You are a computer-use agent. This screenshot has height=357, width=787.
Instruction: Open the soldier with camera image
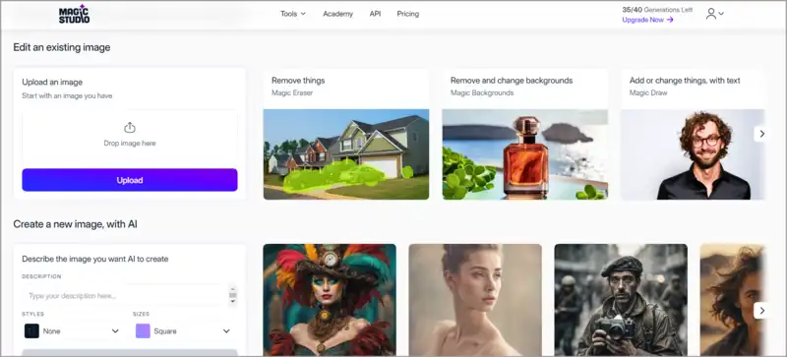pos(621,300)
